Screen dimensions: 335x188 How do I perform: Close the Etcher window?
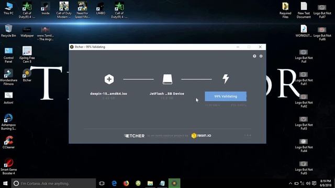pyautogui.click(x=260, y=47)
